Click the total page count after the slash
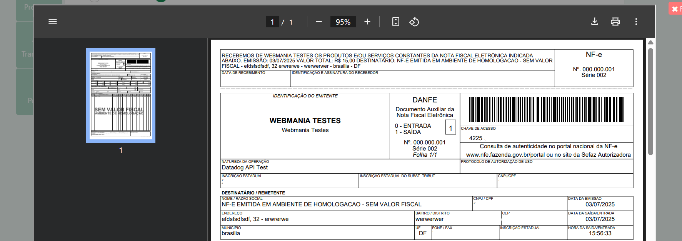Screen dimensions: 682x241 pos(291,22)
